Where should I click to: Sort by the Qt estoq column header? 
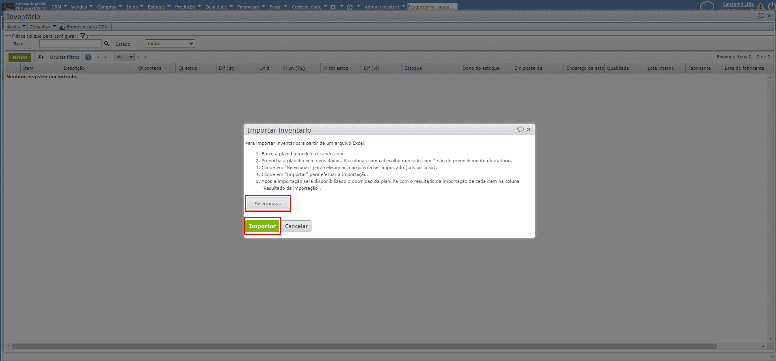[196, 68]
